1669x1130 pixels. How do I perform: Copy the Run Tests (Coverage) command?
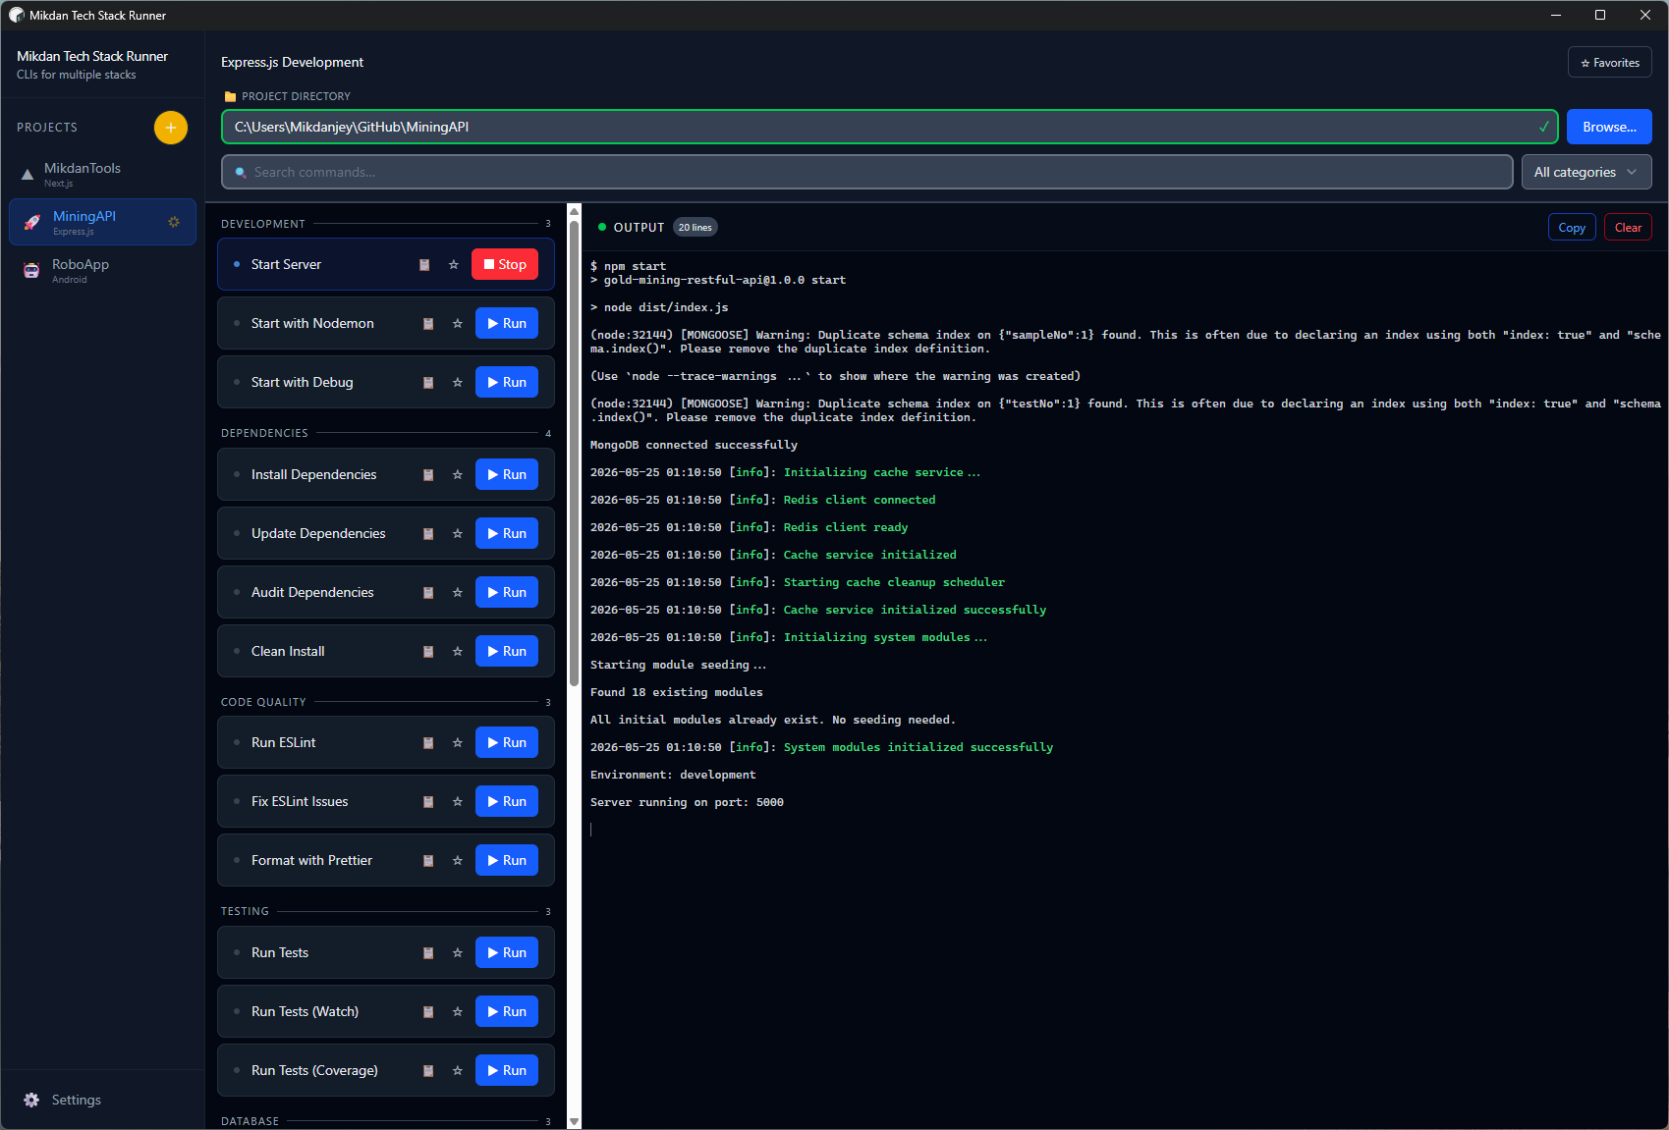pyautogui.click(x=428, y=1071)
